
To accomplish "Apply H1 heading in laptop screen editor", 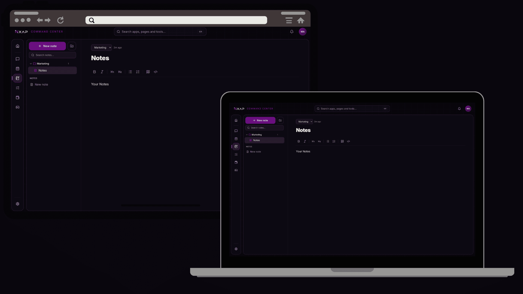I will 313,141.
